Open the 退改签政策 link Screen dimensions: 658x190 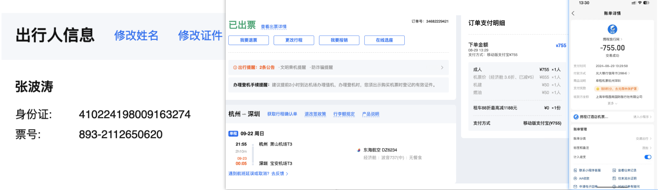pos(315,114)
